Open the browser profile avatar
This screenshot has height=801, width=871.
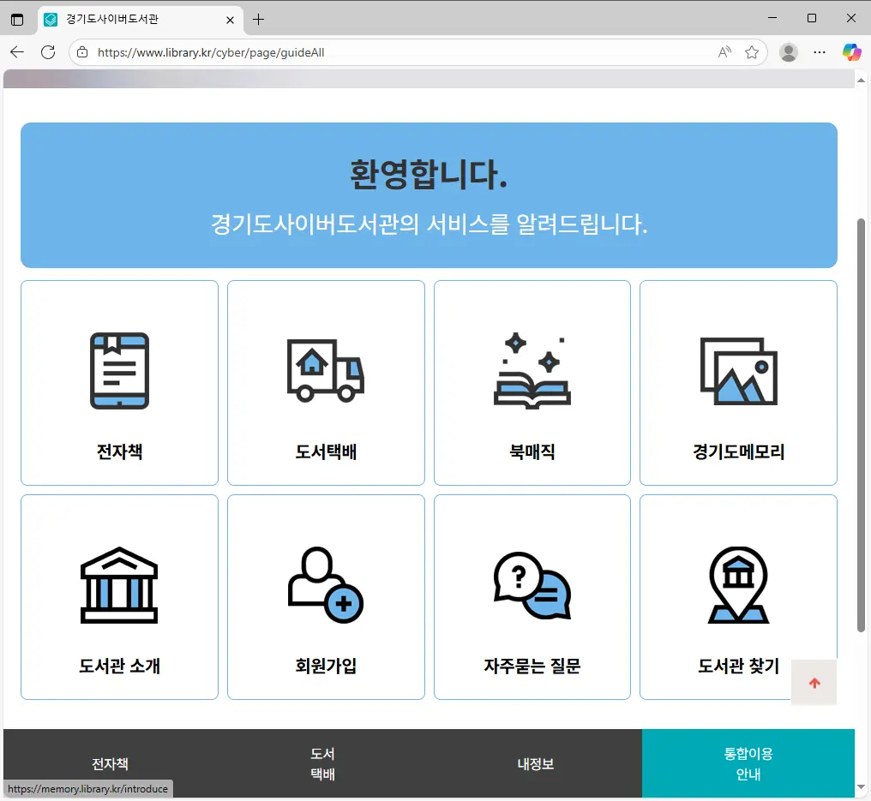(x=789, y=52)
